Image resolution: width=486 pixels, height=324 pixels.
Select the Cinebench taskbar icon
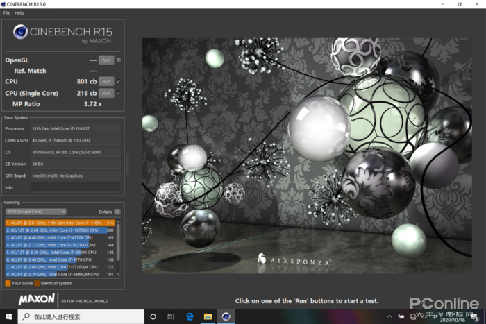(x=226, y=316)
